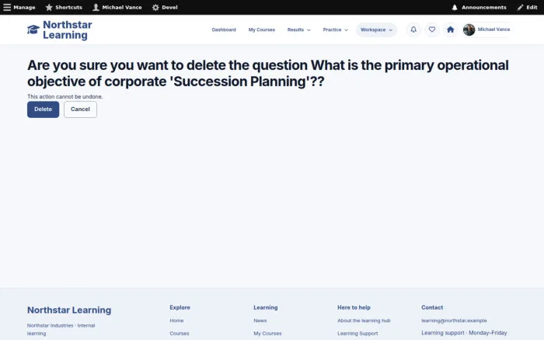Click 'Learning support · Monday–Friday' text

point(464,333)
